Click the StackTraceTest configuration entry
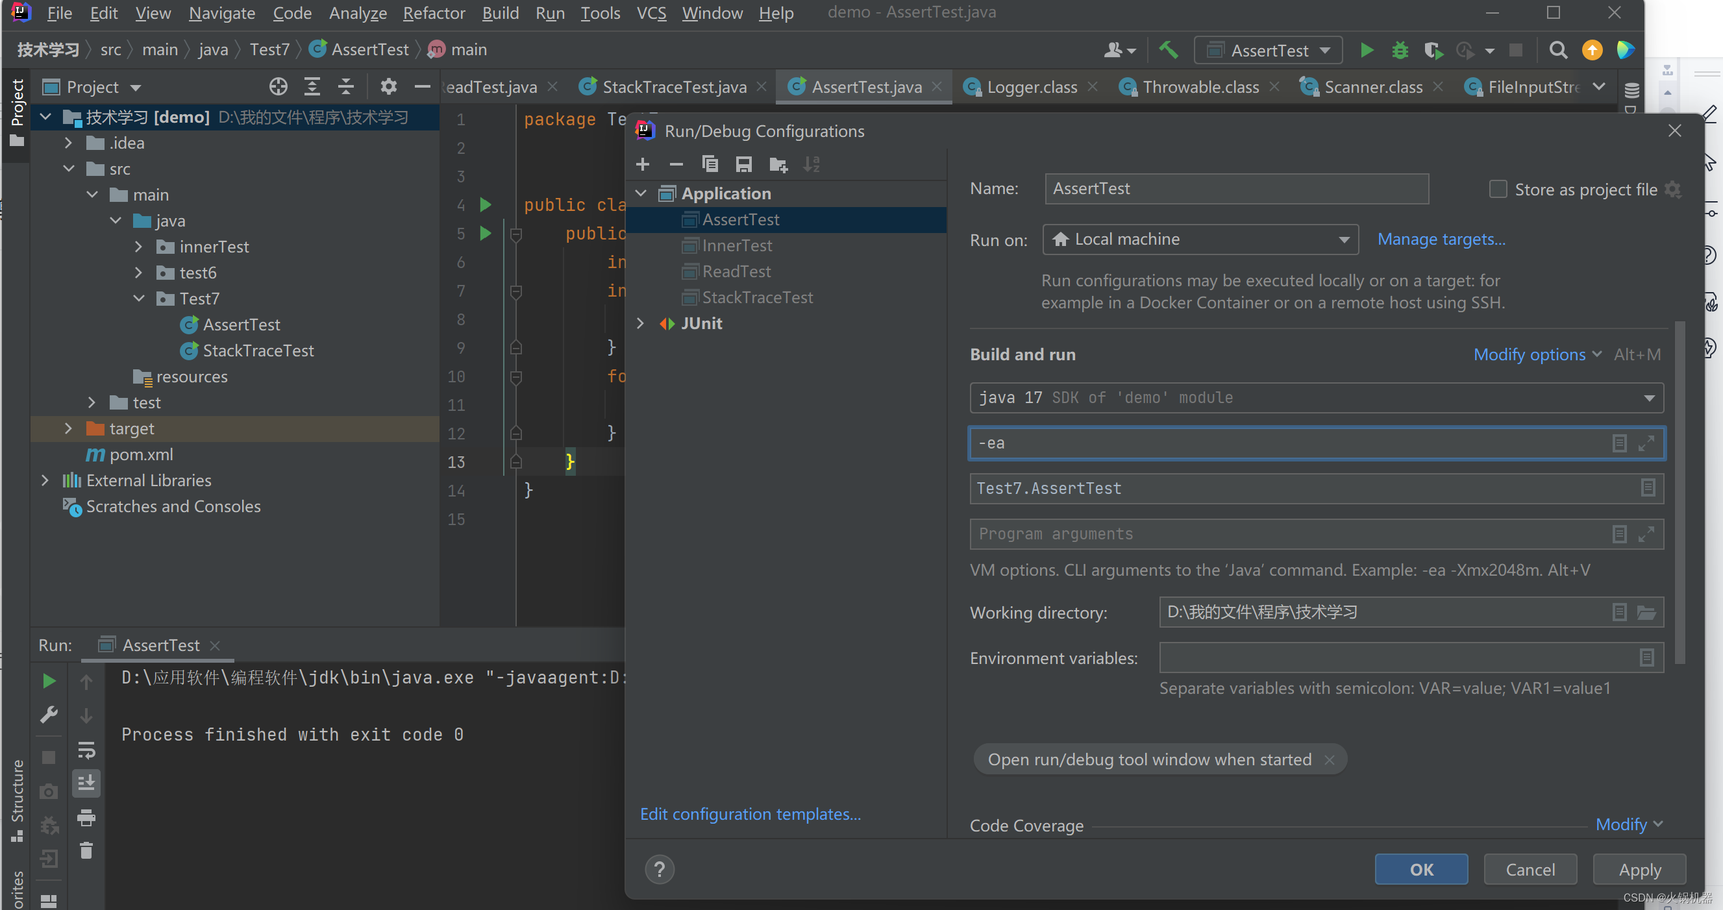The image size is (1723, 910). 757,296
